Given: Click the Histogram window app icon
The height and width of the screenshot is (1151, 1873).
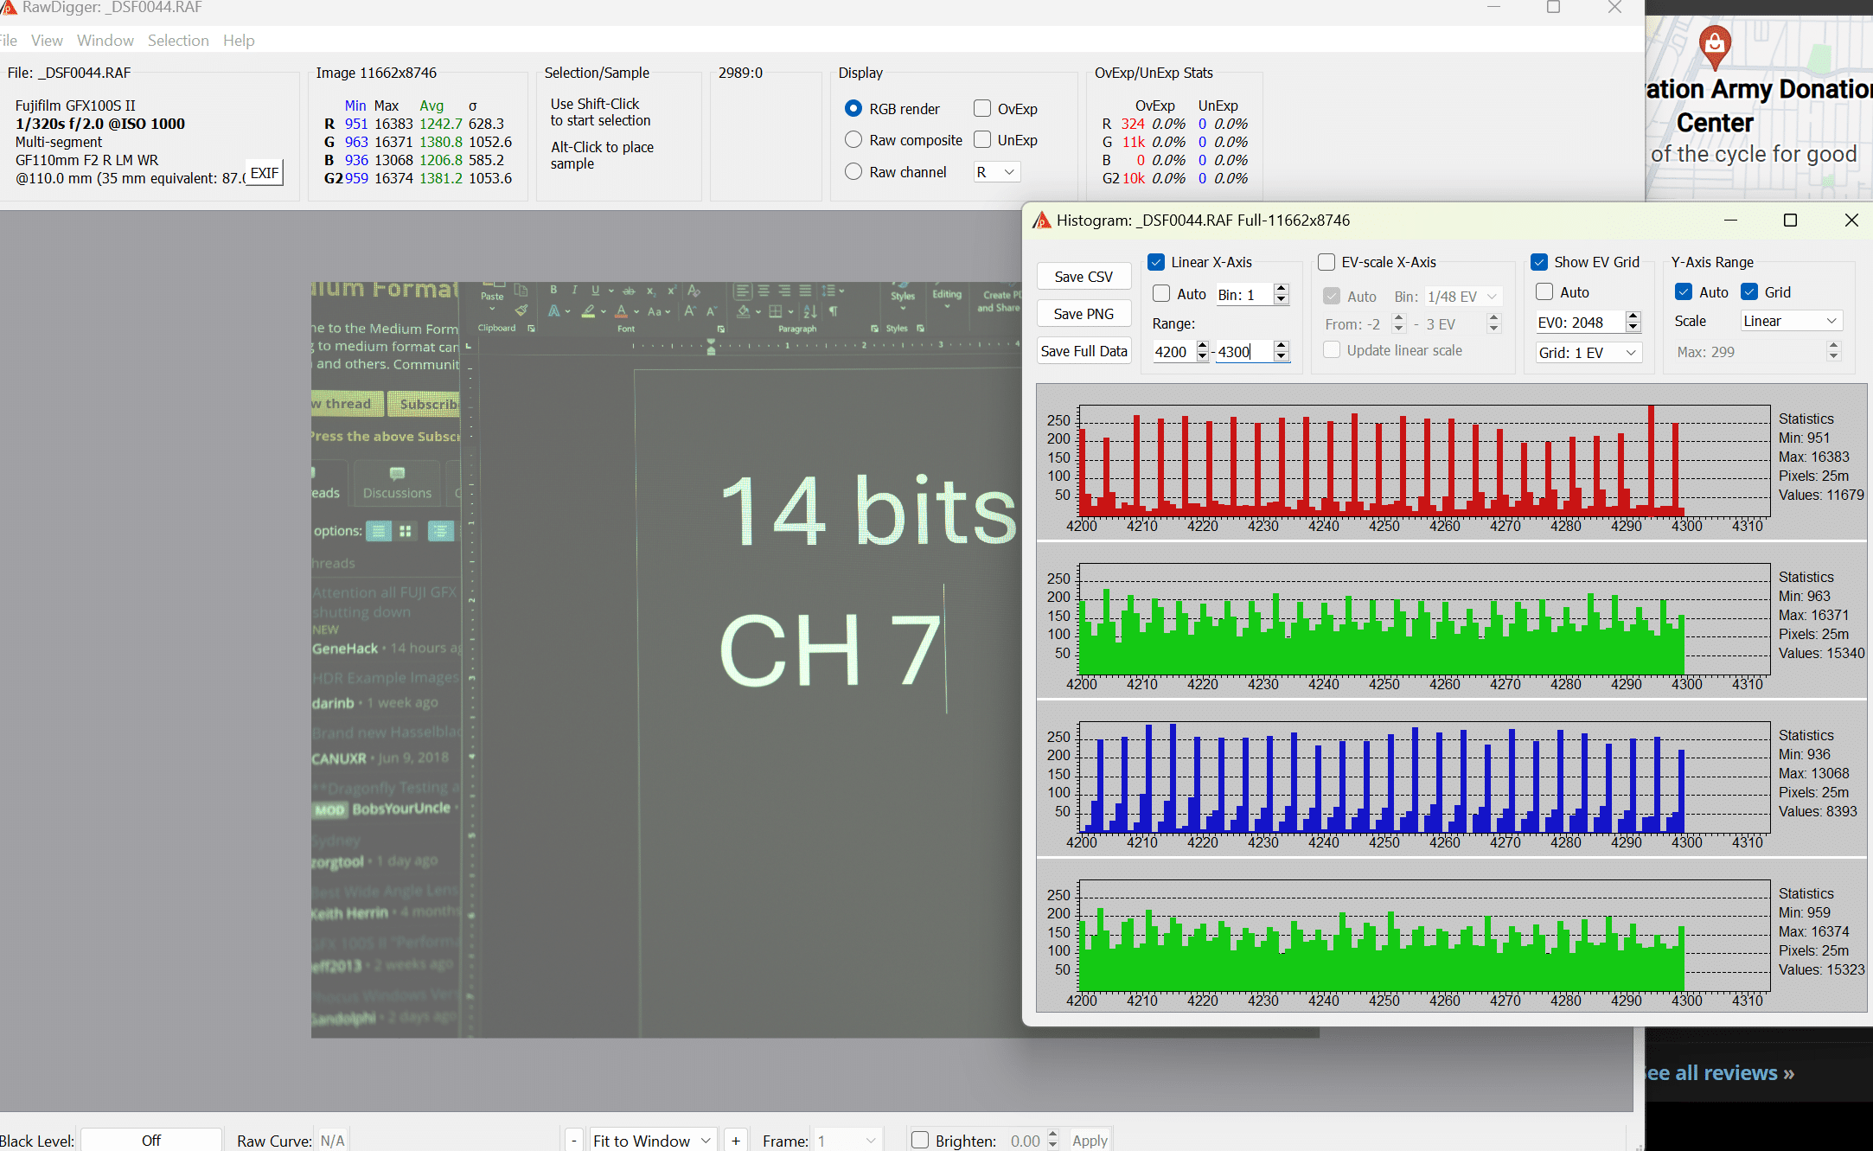Looking at the screenshot, I should 1042,221.
